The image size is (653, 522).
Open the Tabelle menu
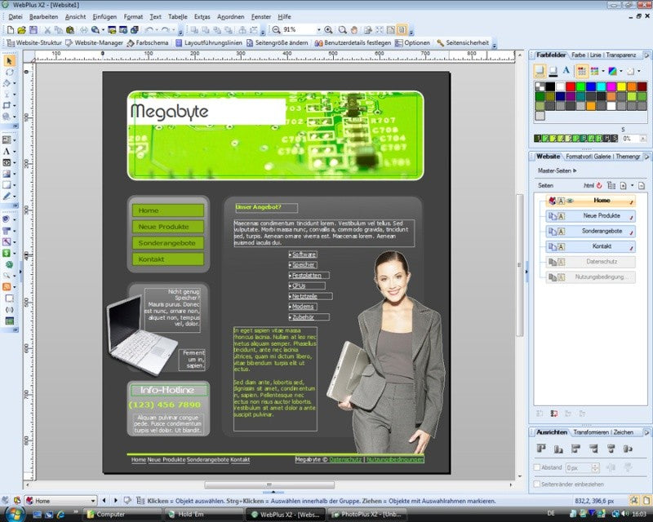(177, 16)
